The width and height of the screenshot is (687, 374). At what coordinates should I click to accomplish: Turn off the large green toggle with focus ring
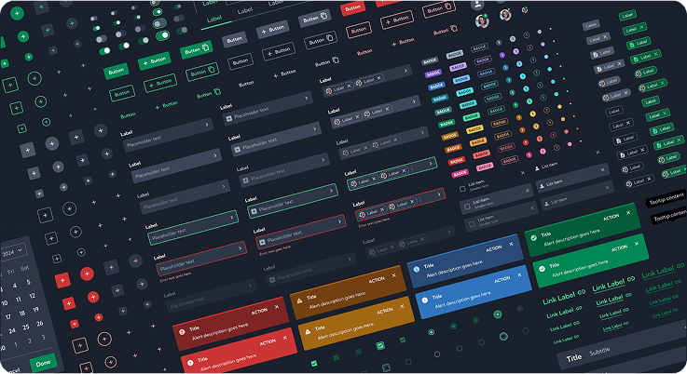(x=162, y=35)
